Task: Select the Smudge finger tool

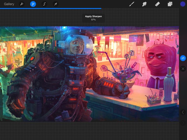Action: pos(144,4)
